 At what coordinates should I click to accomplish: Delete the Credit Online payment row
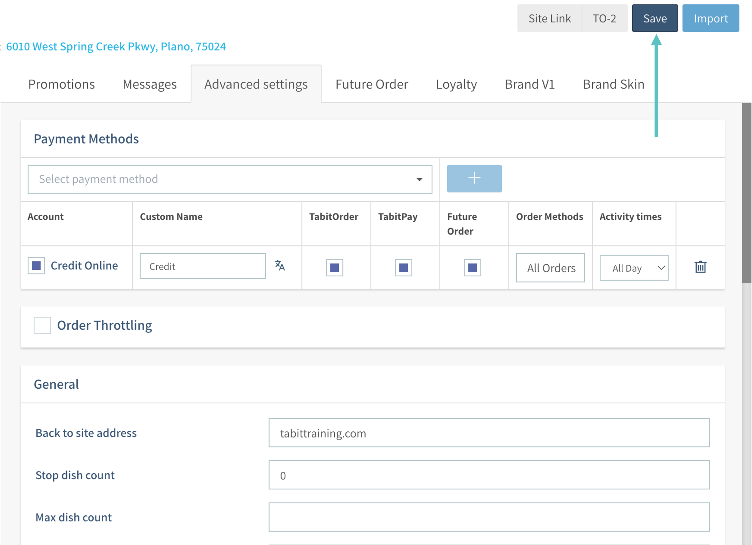[700, 267]
